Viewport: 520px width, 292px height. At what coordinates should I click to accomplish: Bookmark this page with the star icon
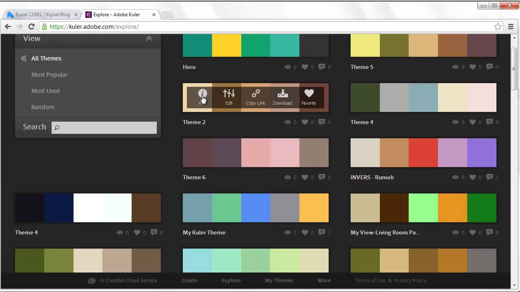point(498,27)
